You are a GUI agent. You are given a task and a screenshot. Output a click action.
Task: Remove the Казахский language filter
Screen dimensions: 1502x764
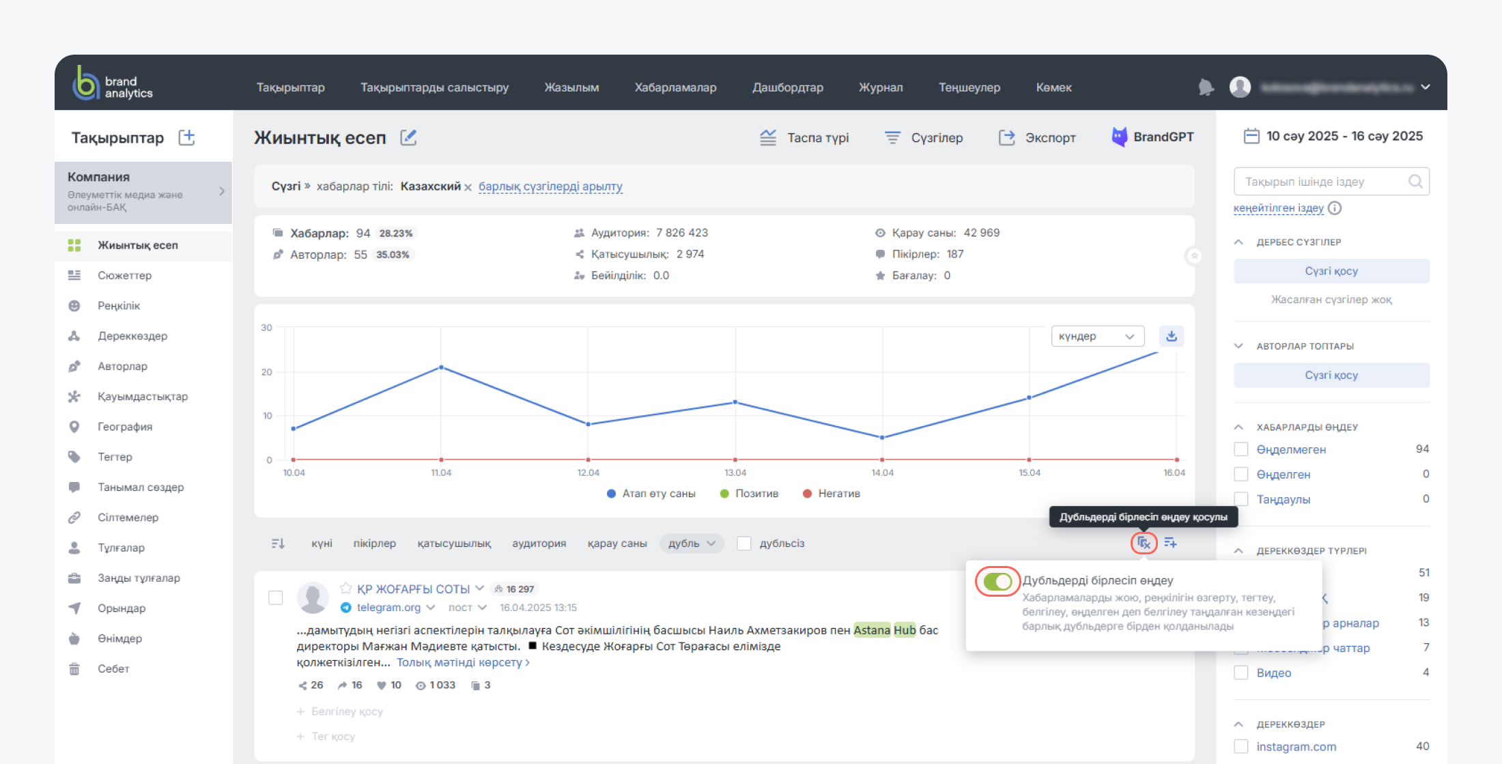tap(468, 187)
